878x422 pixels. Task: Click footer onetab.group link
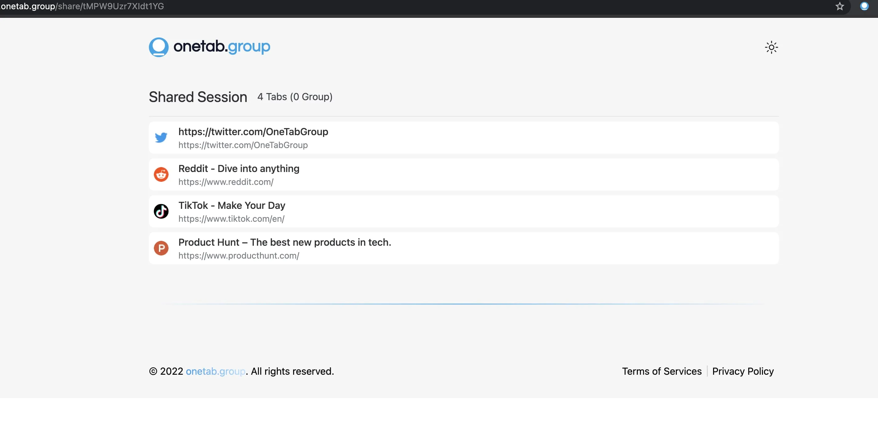click(215, 371)
